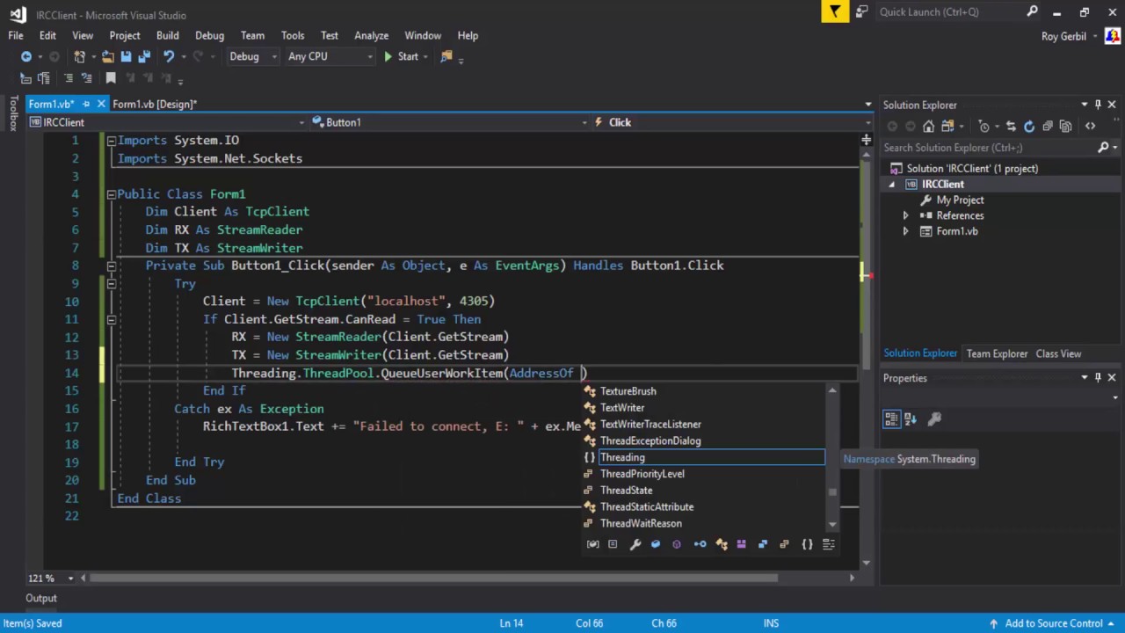Switch to the Team Explorer tab
This screenshot has width=1125, height=633.
tap(997, 353)
